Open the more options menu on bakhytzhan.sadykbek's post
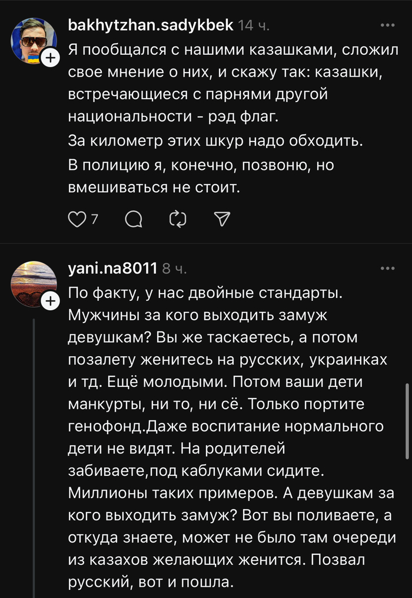412x598 pixels. tap(387, 25)
